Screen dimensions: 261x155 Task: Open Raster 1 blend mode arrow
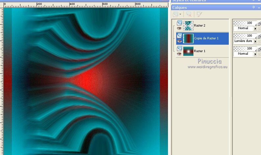coord(255,54)
